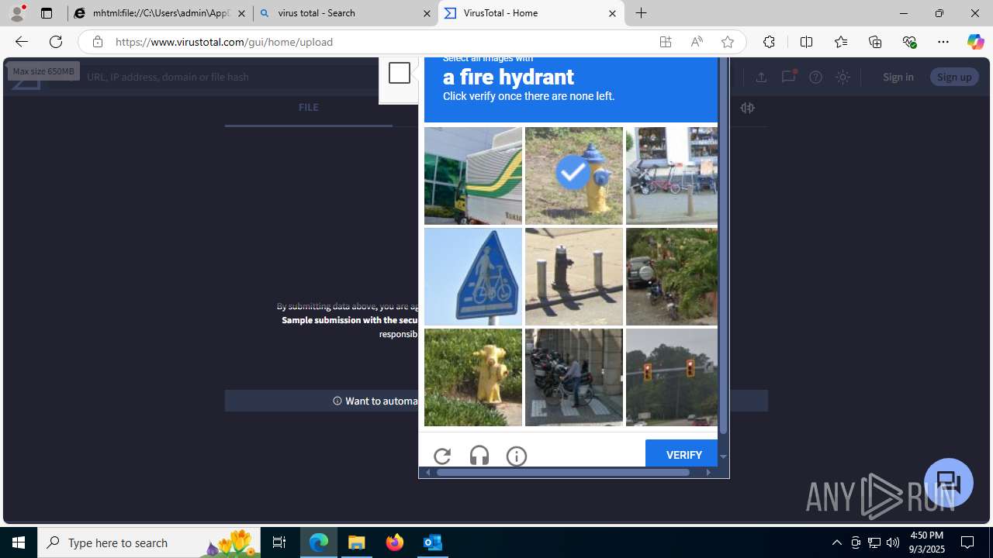
Task: Click the Sign up button
Action: point(954,77)
